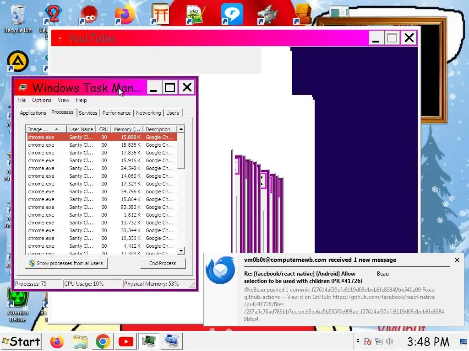Image resolution: width=469 pixels, height=351 pixels.
Task: Select the chrome.exe row using 15,808 K
Action: (x=102, y=137)
